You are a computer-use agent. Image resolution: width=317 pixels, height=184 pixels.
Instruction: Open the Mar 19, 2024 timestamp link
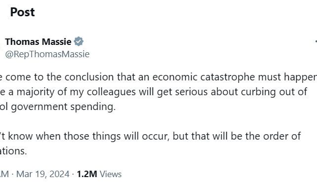[x=43, y=174]
